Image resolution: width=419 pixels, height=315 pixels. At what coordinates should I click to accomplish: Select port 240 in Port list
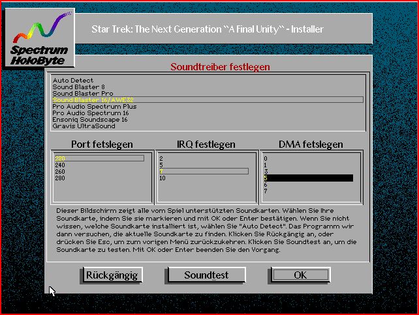point(61,165)
